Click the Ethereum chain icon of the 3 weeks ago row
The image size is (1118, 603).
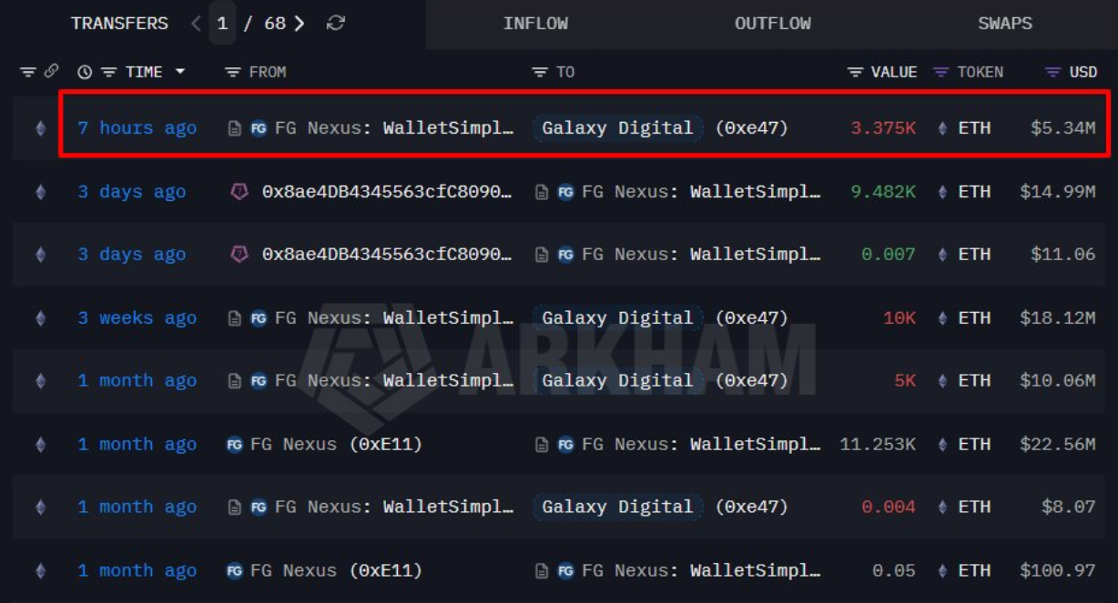pyautogui.click(x=40, y=318)
